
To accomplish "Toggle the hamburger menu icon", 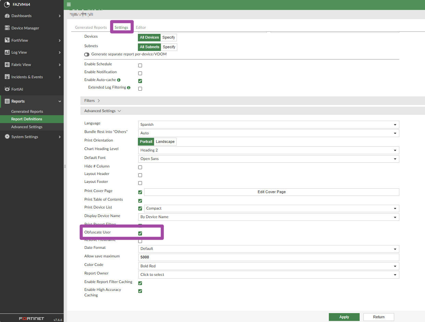I will tap(69, 4).
